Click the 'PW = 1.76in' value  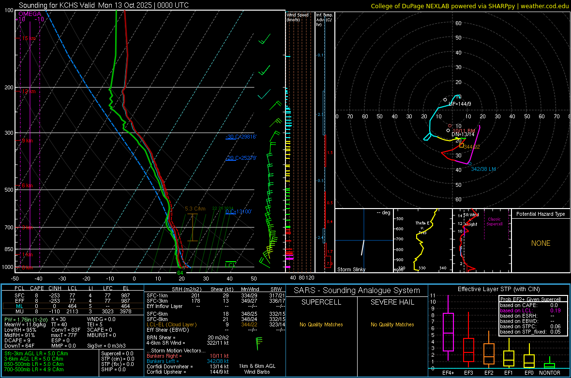tap(26, 320)
